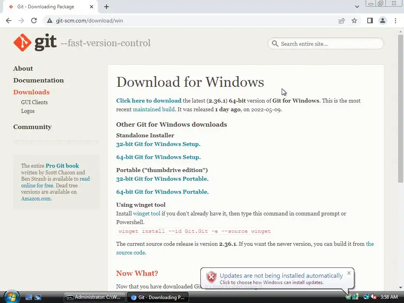Go back to the previous page

click(x=9, y=21)
